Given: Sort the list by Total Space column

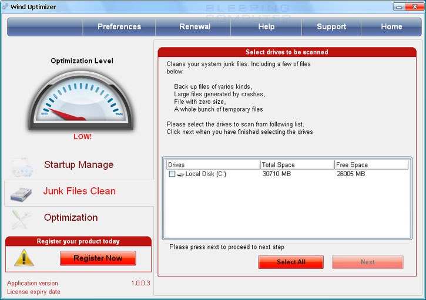Looking at the screenshot, I should [297, 165].
